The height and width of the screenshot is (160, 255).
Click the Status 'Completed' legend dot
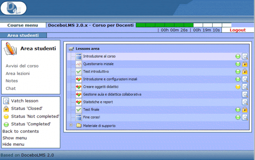tap(6, 124)
